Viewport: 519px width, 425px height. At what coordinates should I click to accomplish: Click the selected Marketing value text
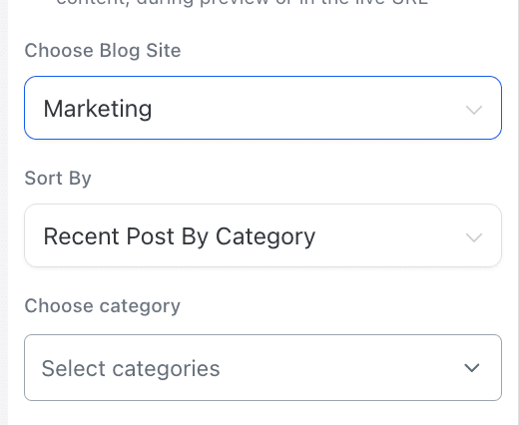[x=98, y=109]
